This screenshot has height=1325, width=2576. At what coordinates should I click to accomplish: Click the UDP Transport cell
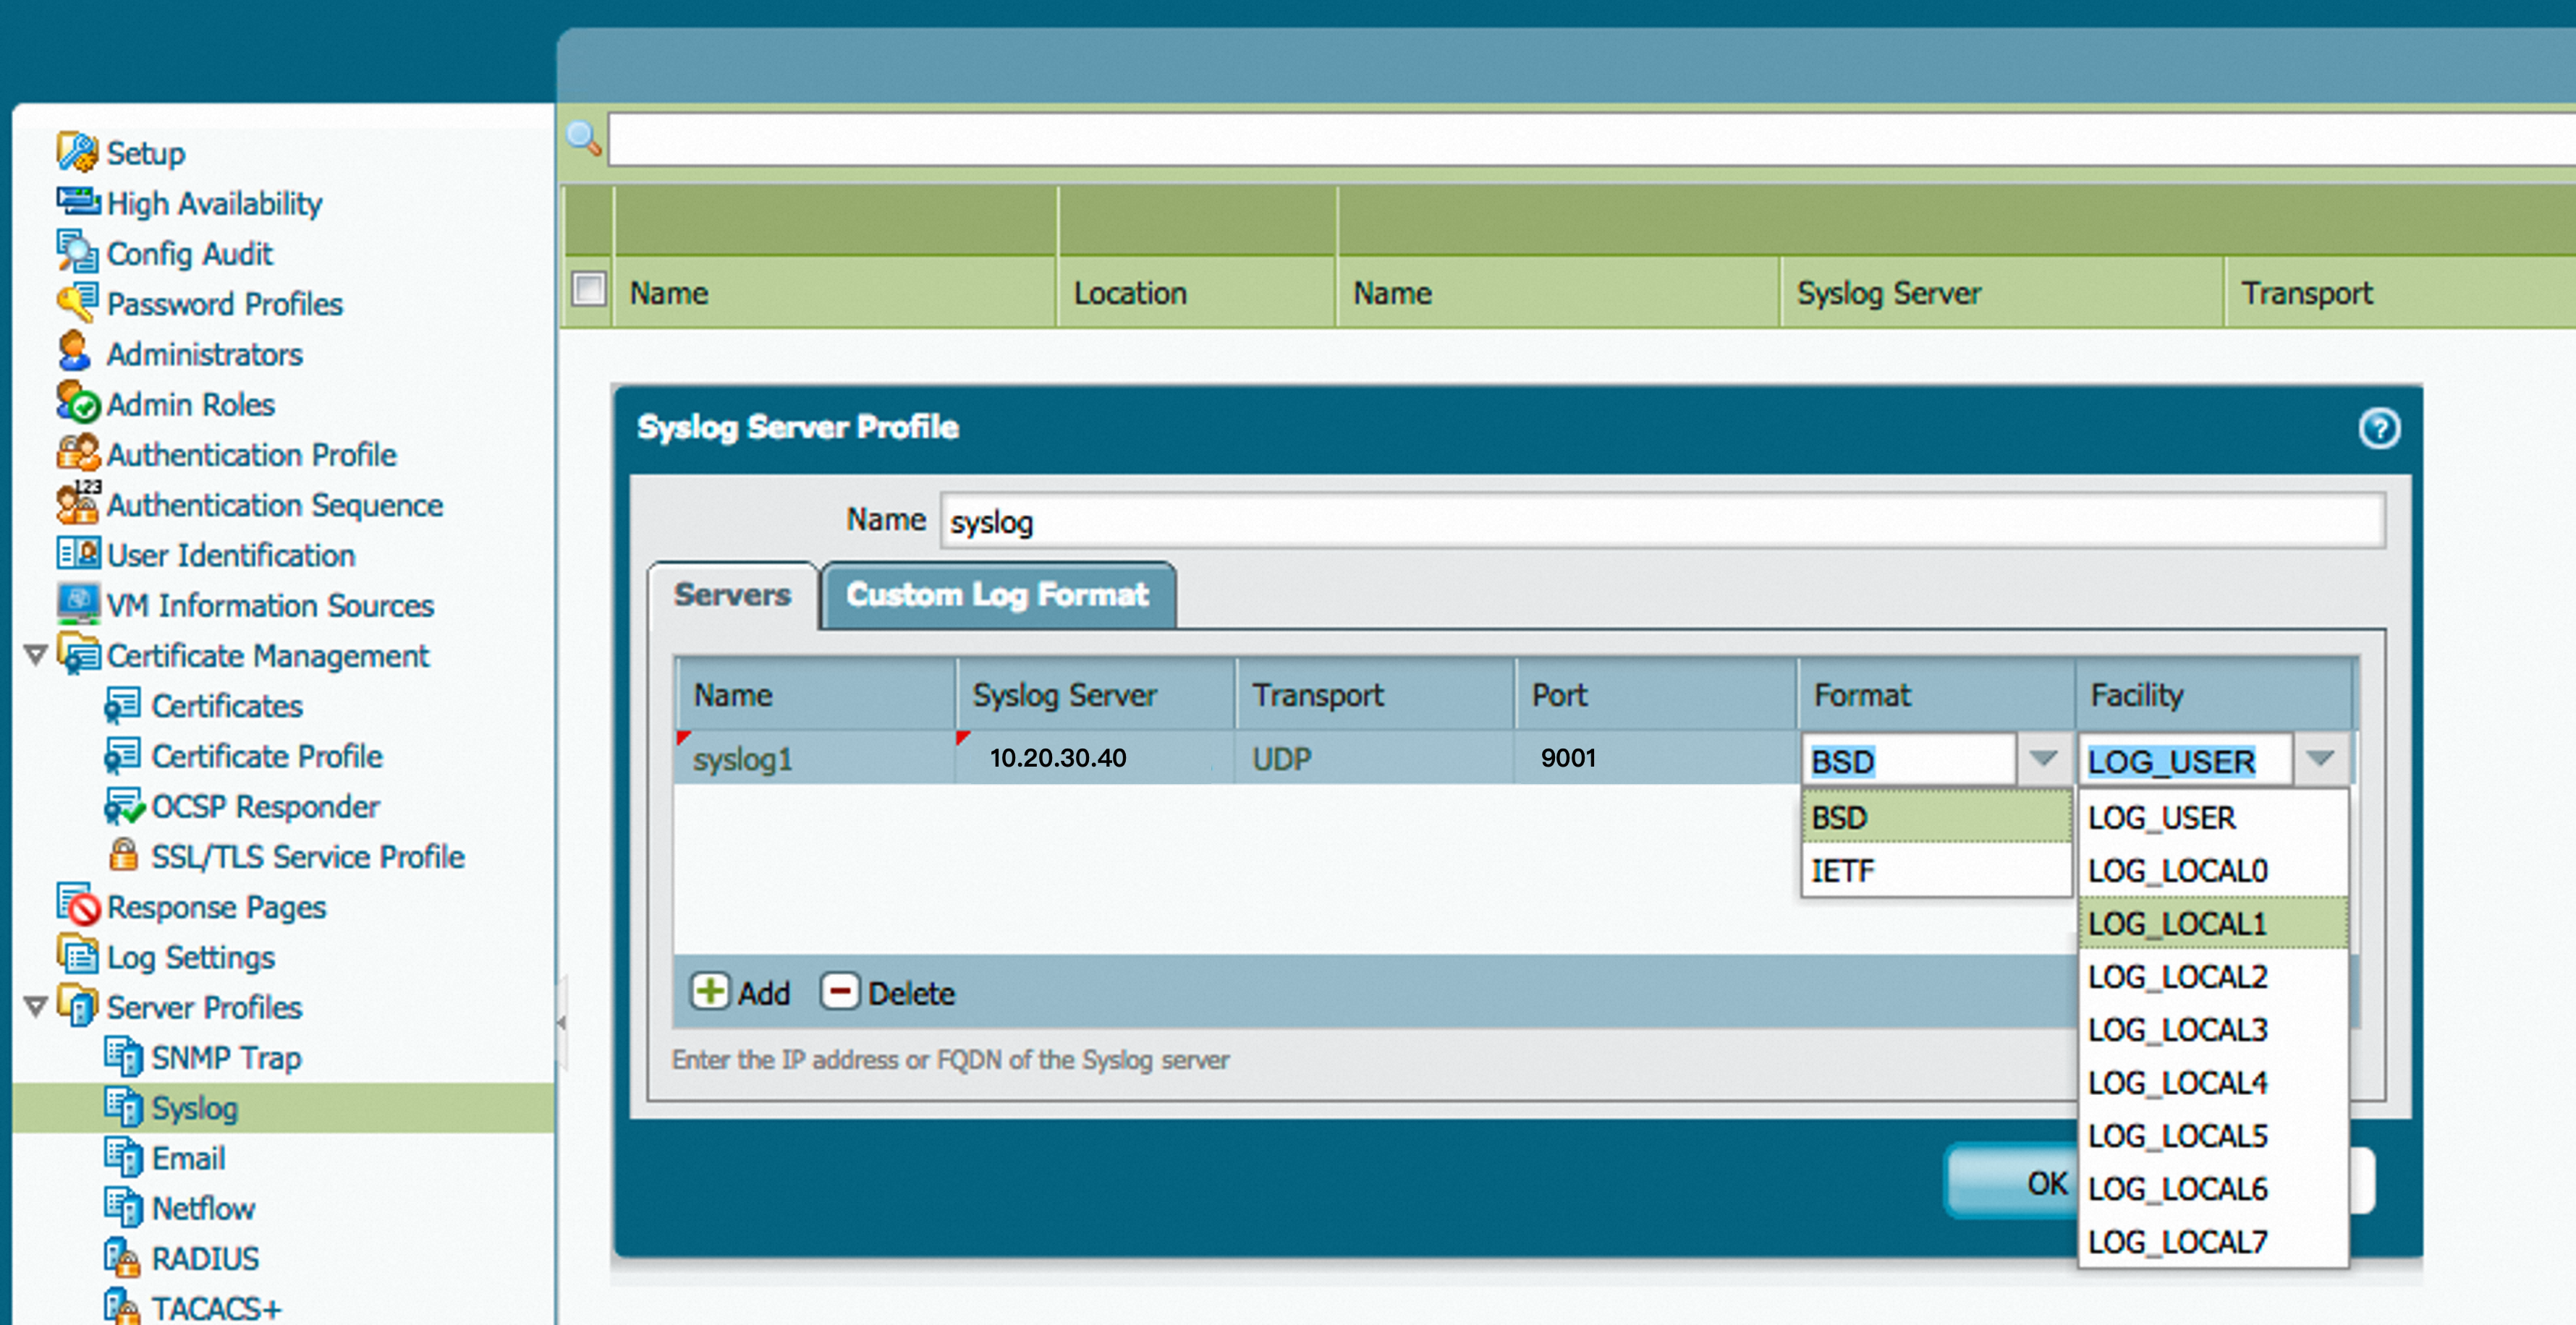(x=1375, y=757)
